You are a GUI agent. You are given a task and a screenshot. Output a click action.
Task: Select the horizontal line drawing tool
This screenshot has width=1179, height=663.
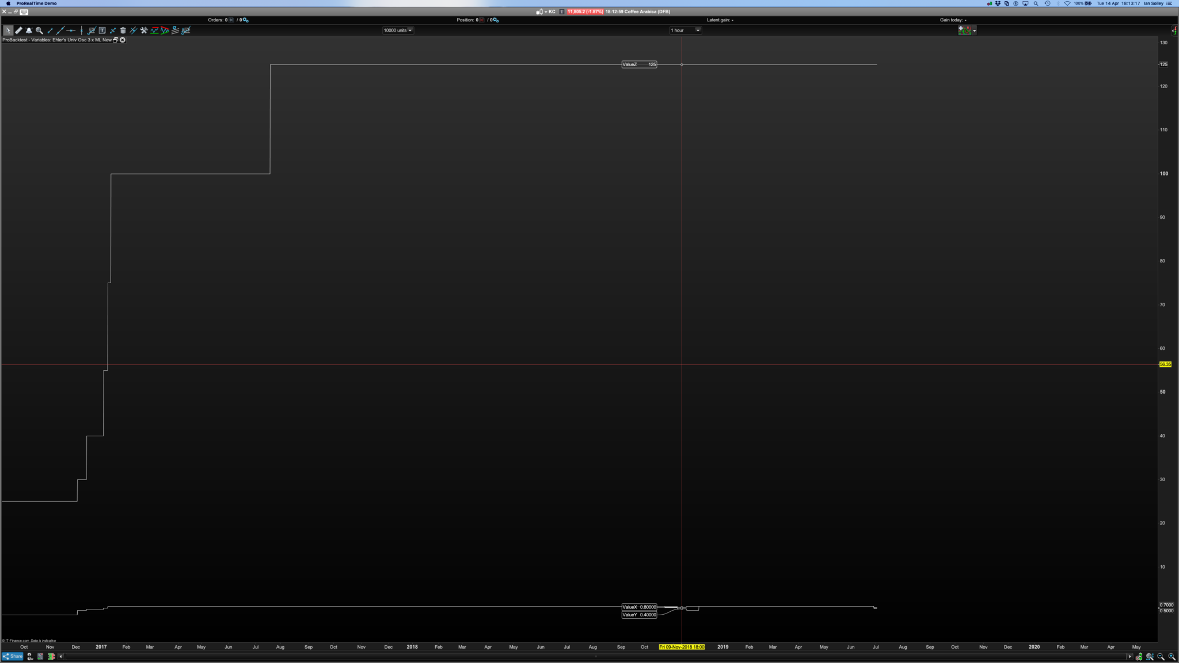point(71,31)
